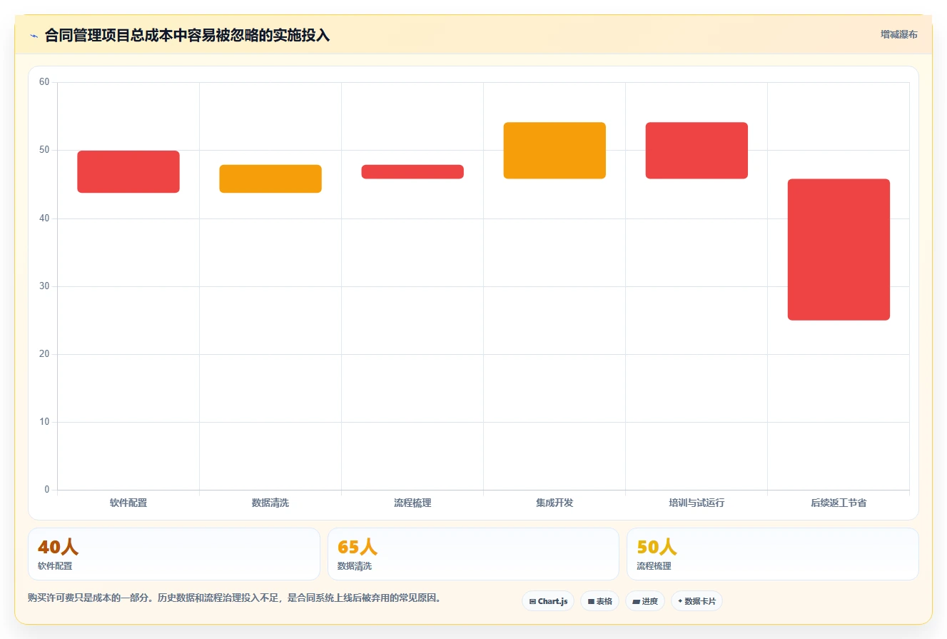Open the 50人 流程梳理 card

pyautogui.click(x=773, y=554)
